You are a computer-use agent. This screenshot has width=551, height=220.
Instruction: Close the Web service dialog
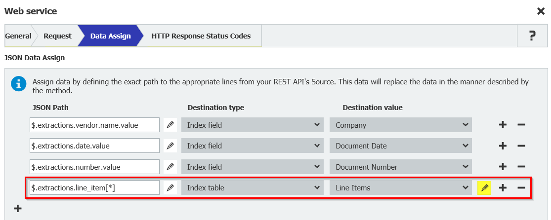point(541,11)
